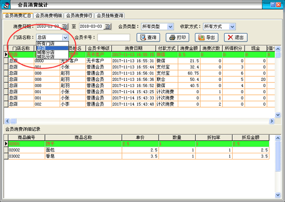The width and height of the screenshot is (285, 202).
Task: Click the horizontal scrollbar right arrow
Action: point(272,121)
